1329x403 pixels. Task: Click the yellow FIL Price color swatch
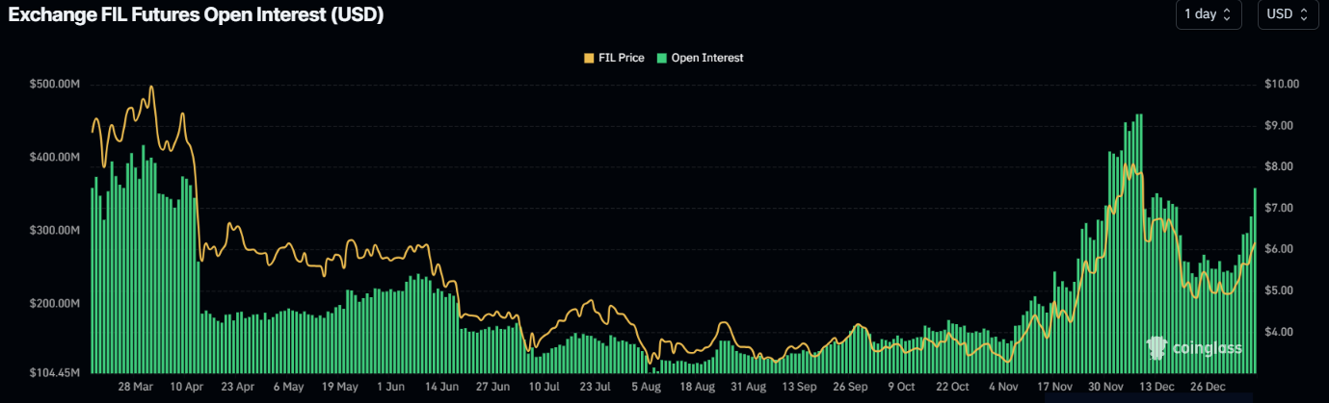point(589,58)
